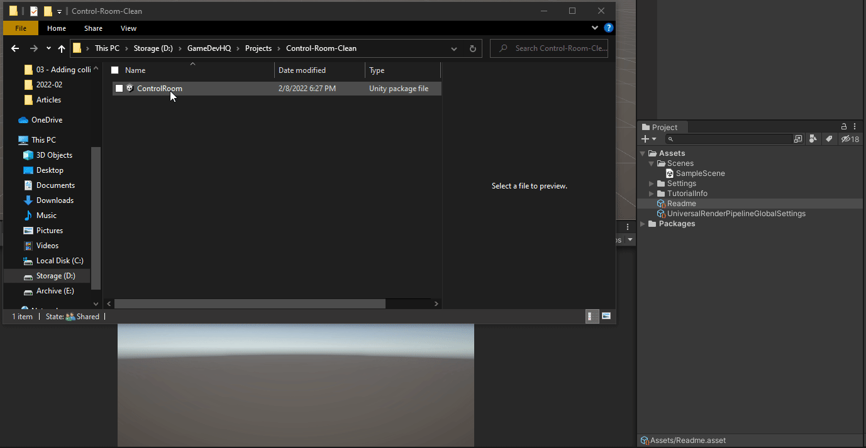Open the Project panel create plus menu
Screen dimensions: 866x448
click(x=648, y=139)
